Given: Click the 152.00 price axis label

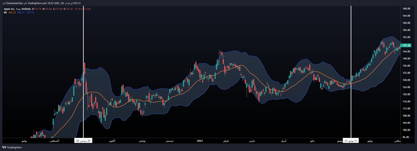Looking at the screenshot, I should pos(407,37).
